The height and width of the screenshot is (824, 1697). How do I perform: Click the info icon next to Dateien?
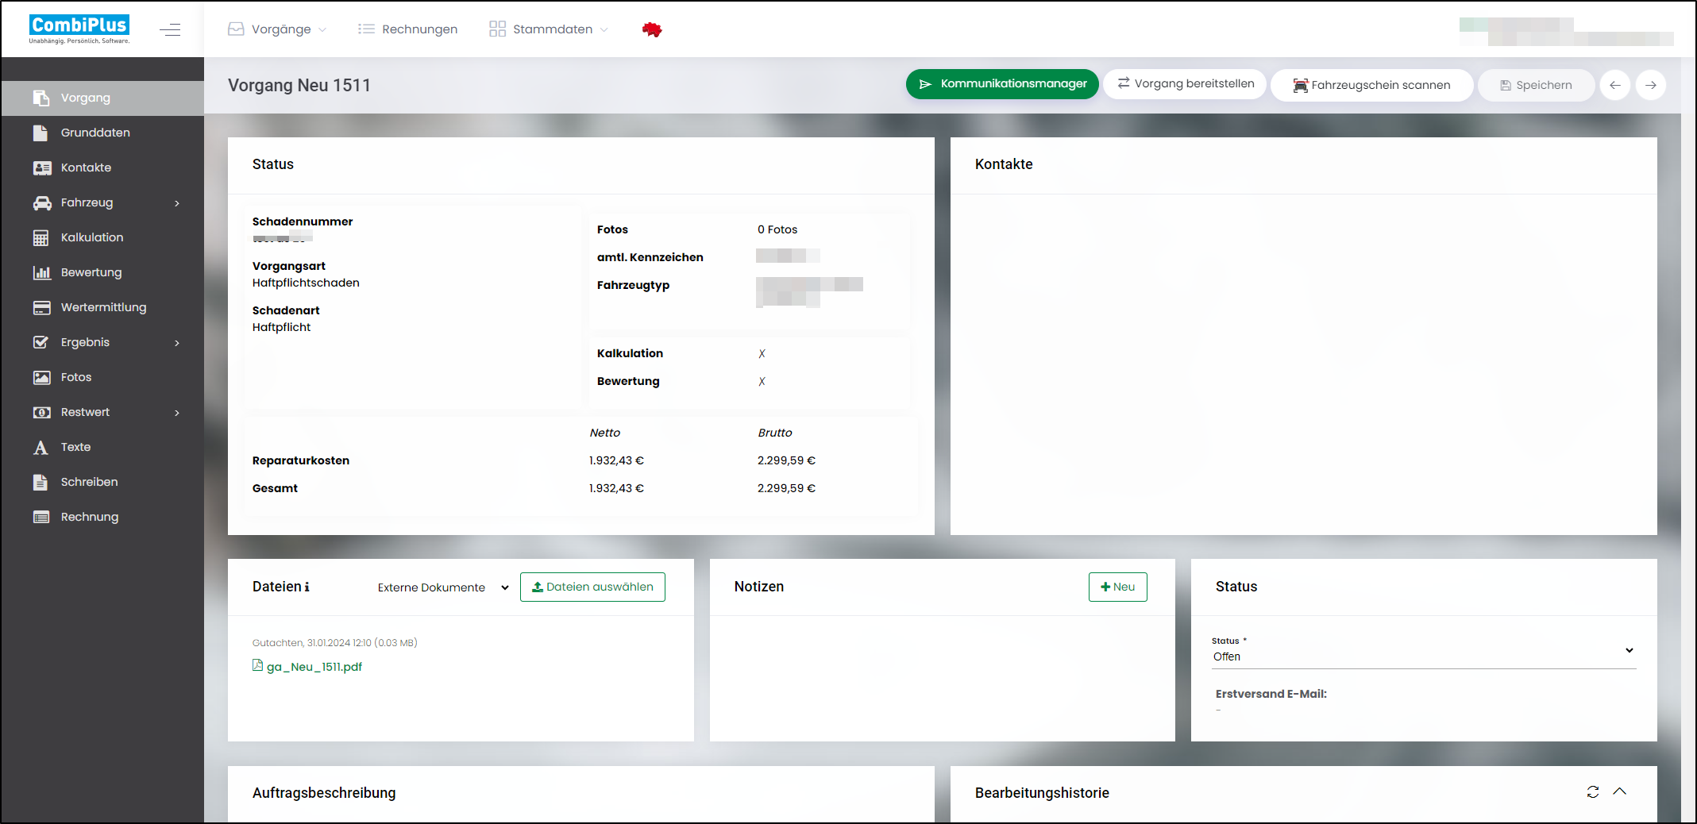[x=307, y=587]
